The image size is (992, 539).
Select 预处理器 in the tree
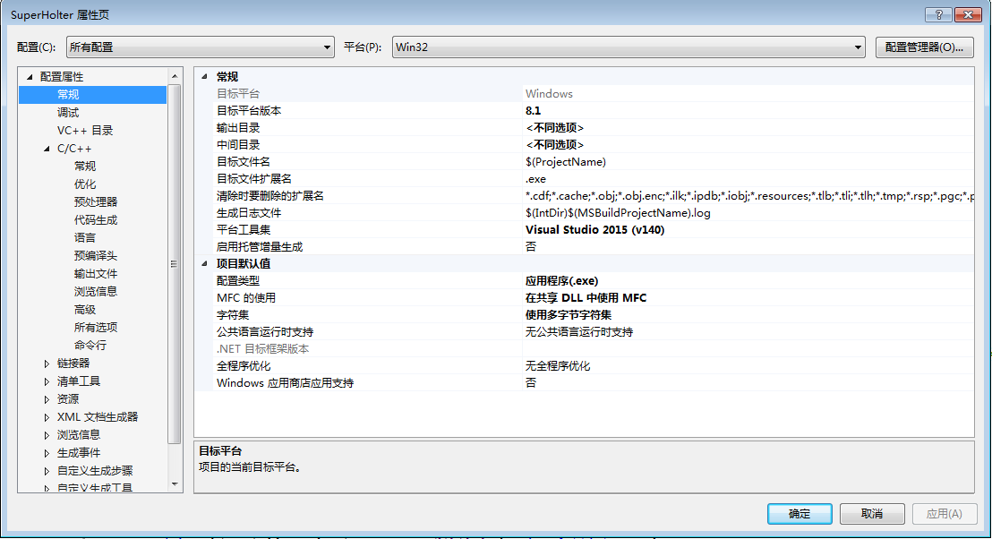coord(96,201)
